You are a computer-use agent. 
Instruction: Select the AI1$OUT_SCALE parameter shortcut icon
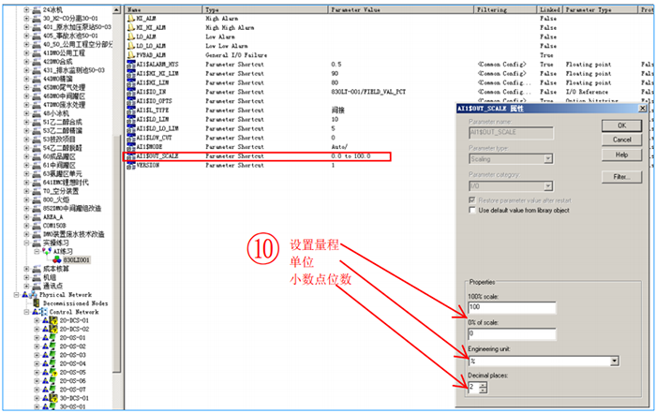[x=129, y=155]
